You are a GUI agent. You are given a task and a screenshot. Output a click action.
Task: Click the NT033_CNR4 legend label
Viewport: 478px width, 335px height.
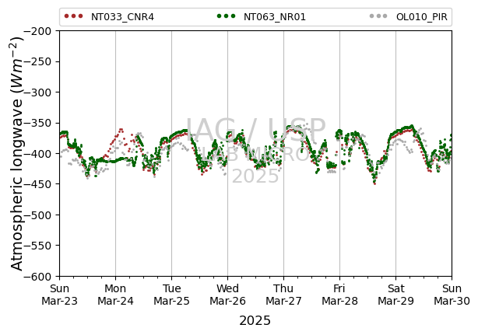[x=122, y=17]
